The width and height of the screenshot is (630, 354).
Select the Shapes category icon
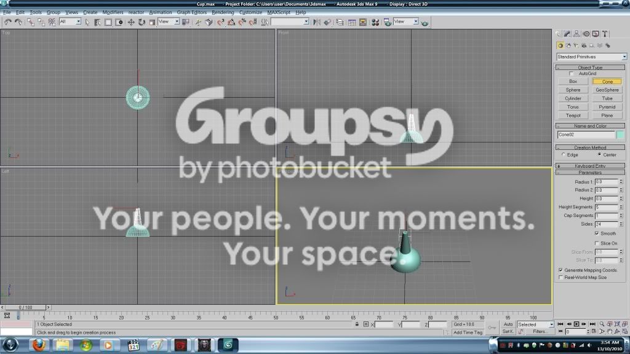[x=568, y=45]
